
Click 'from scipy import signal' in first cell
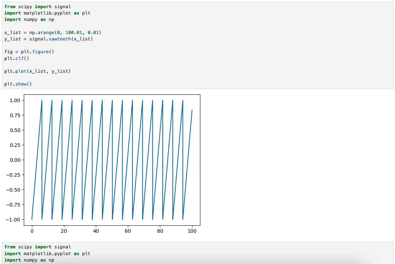[x=37, y=6]
